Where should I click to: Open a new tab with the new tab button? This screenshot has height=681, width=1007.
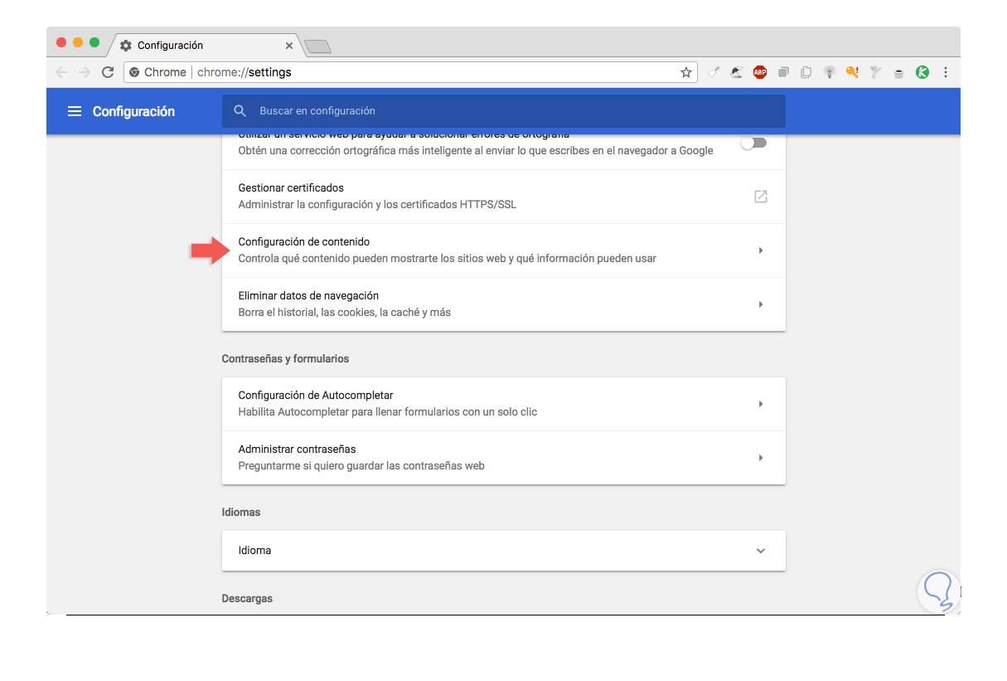(317, 46)
